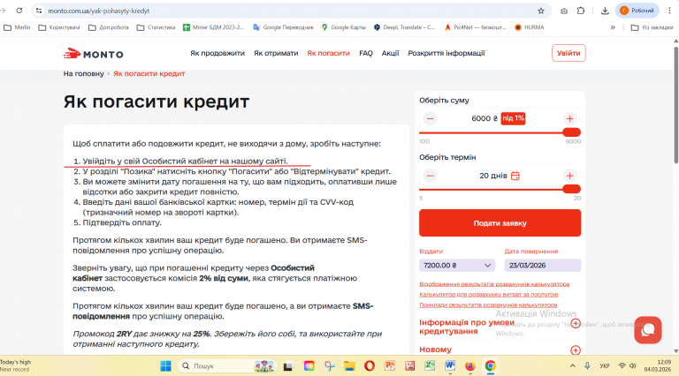Expand Інформація про умови кредитування section
This screenshot has width=679, height=376.
pos(576,323)
